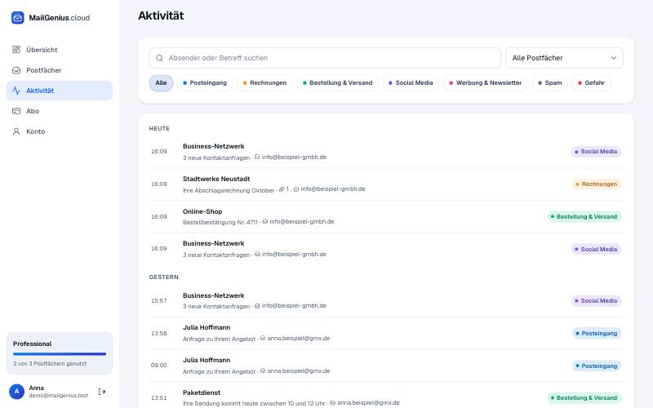The width and height of the screenshot is (653, 408).
Task: Click '3 von 3 Postfächern genutzt' text
Action: coord(50,363)
